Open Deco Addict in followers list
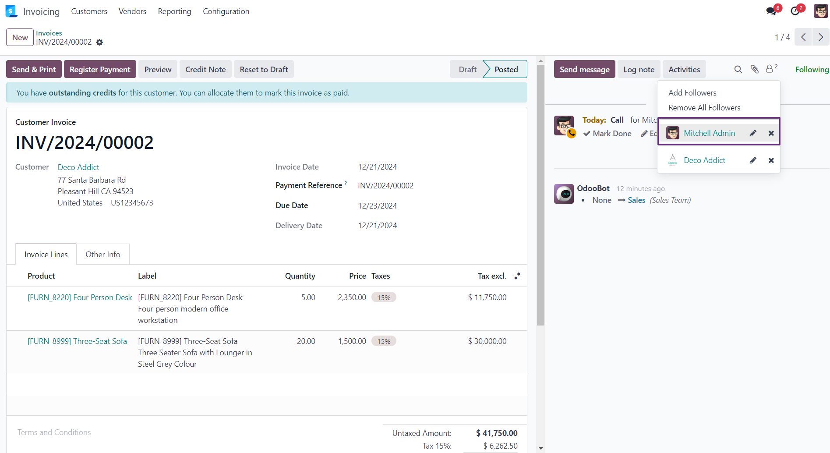830x453 pixels. [704, 160]
